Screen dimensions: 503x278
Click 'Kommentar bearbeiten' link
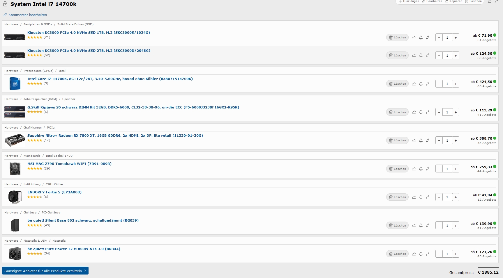(25, 15)
